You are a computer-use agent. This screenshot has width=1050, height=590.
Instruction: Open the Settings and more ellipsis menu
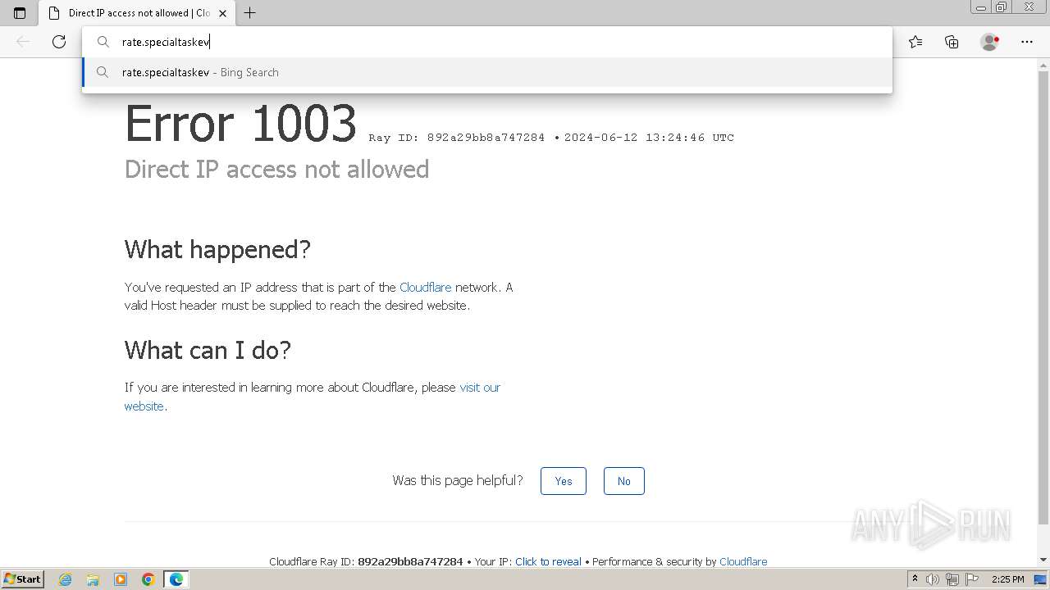point(1027,42)
